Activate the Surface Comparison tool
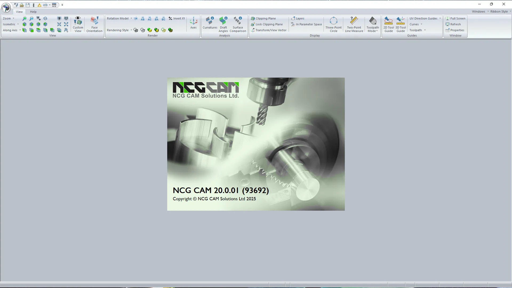The width and height of the screenshot is (512, 288). [238, 24]
